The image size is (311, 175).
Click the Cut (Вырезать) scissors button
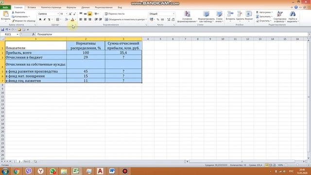18,12
